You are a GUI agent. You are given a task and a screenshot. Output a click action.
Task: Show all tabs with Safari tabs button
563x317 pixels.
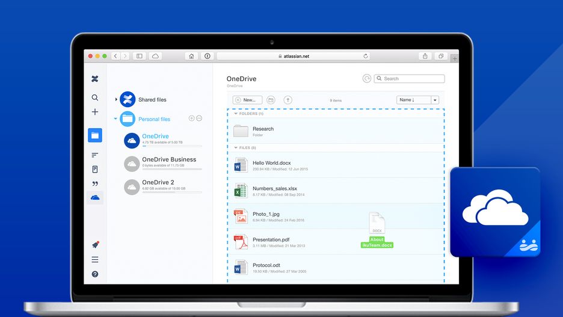441,56
